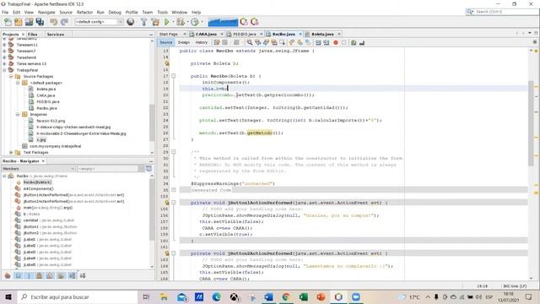Open the File menu
Screen dimensions: 540x304
pyautogui.click(x=5, y=12)
